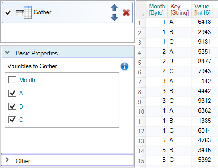
Task: Move Gather step up with blue arrow
Action: pos(114,8)
